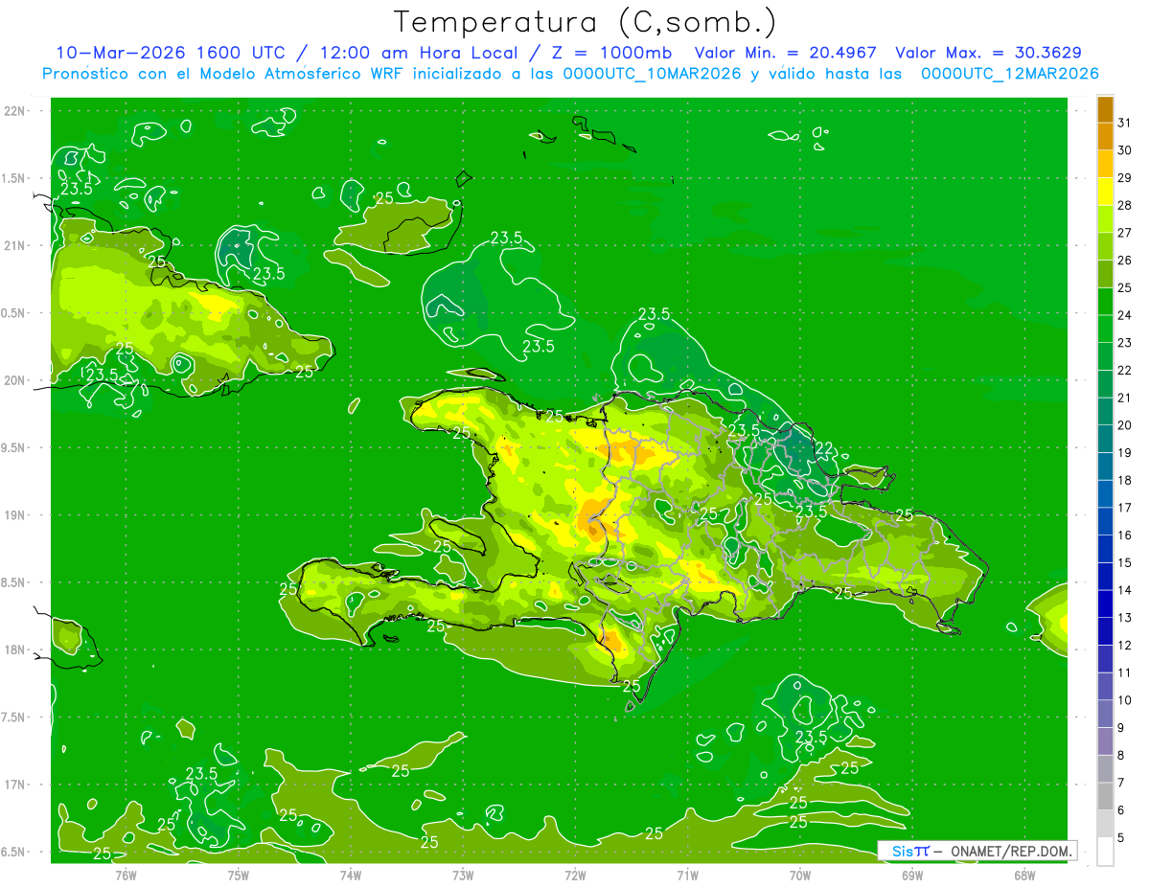The height and width of the screenshot is (888, 1150).
Task: Click the "13" legend scale label
Action: 1126,618
